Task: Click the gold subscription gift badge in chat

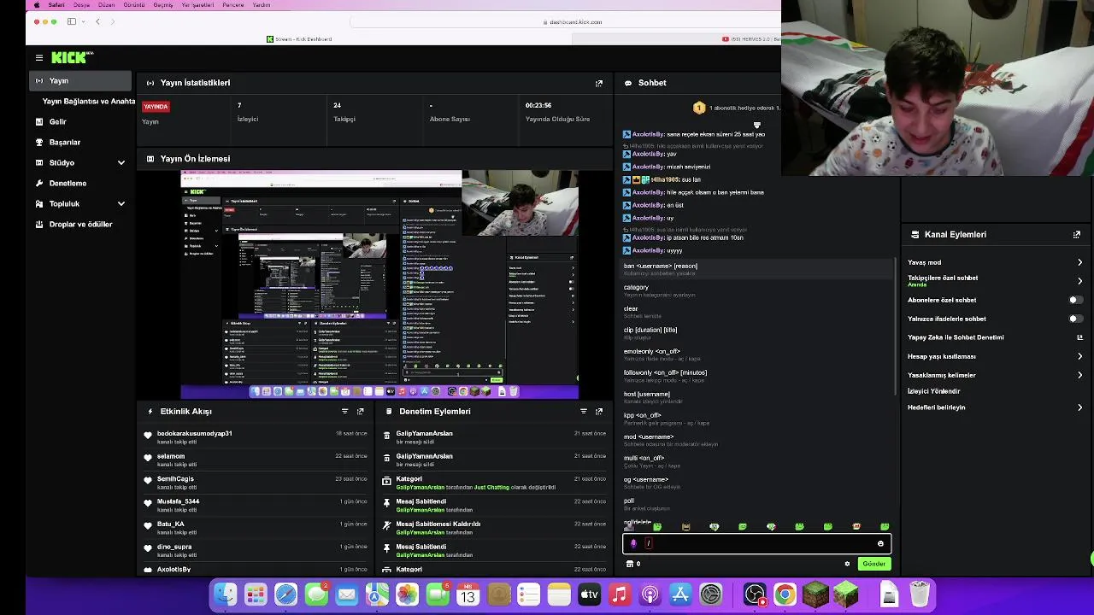Action: click(x=699, y=108)
